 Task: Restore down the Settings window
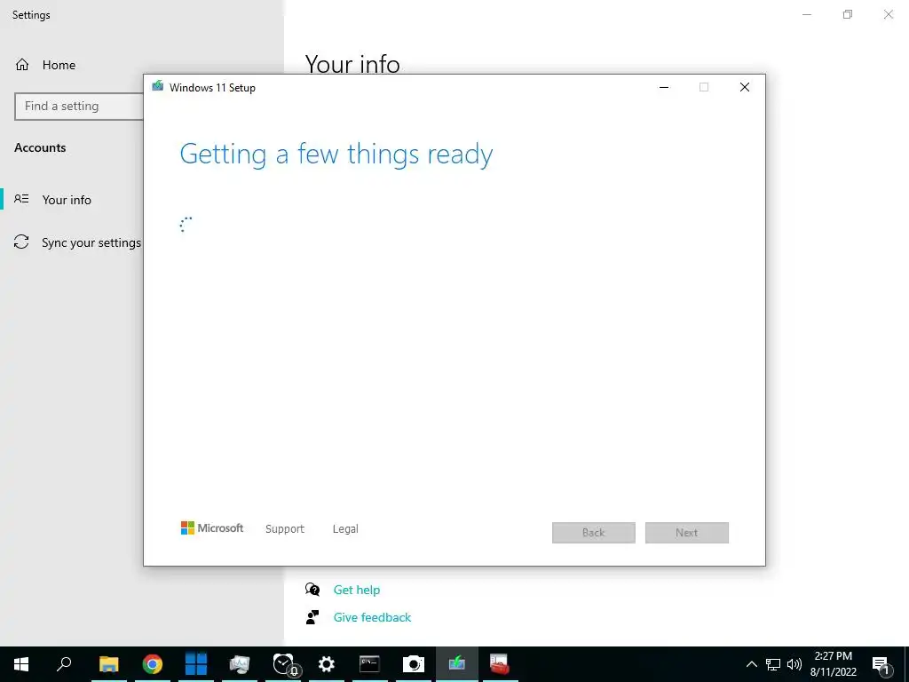(848, 14)
